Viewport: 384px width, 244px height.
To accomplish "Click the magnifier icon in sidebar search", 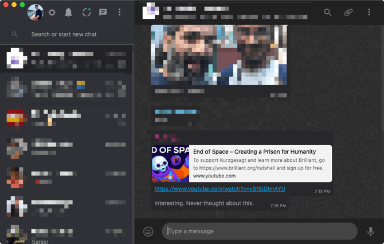I will [15, 34].
